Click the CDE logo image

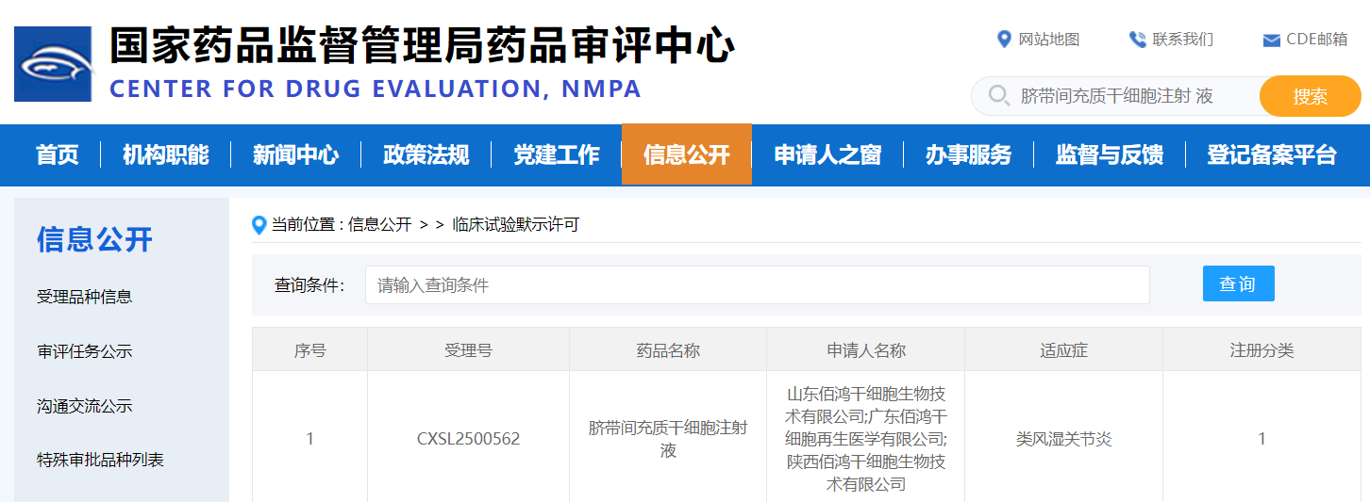pyautogui.click(x=53, y=64)
